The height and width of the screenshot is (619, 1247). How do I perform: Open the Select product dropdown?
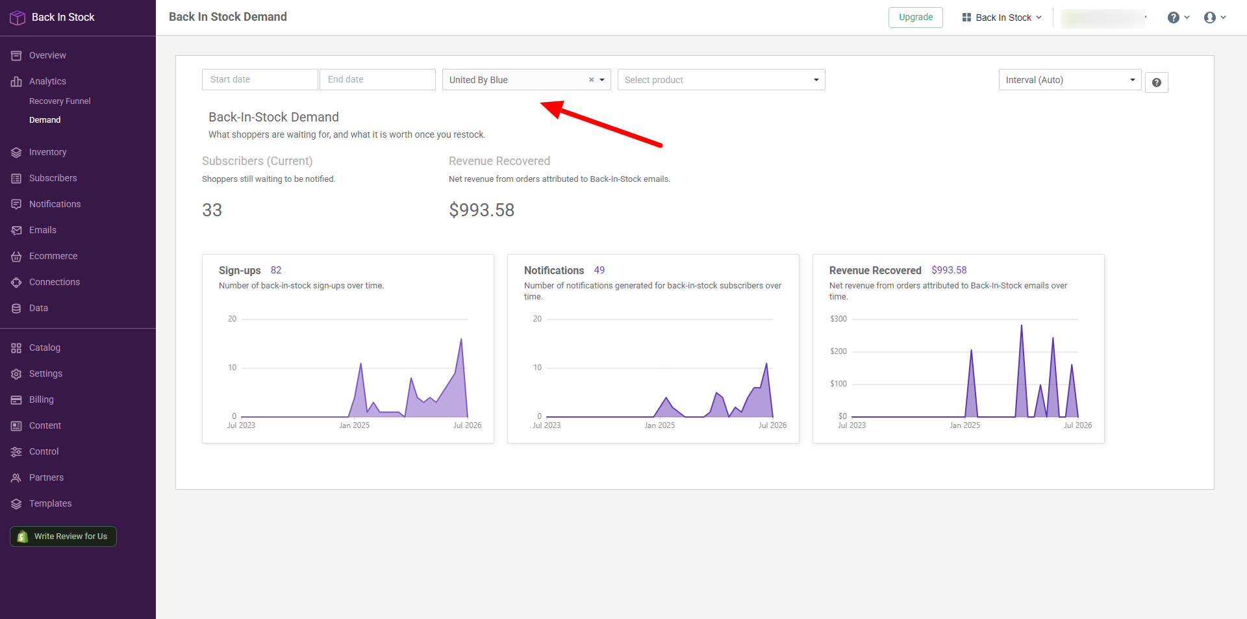point(721,80)
